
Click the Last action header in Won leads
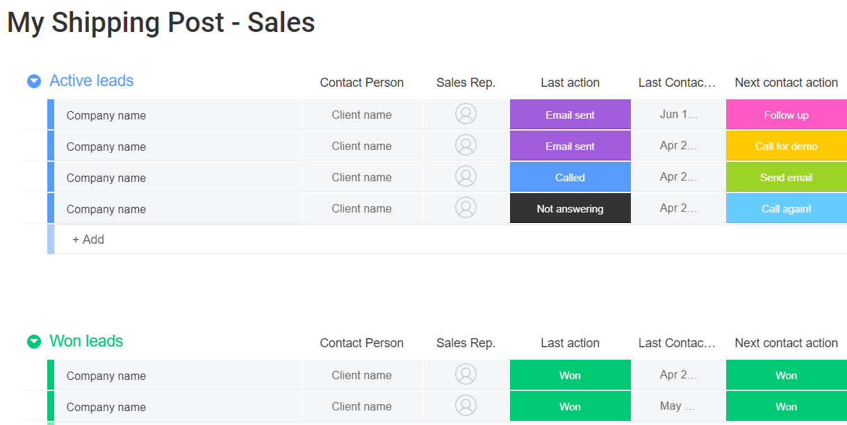click(x=570, y=343)
